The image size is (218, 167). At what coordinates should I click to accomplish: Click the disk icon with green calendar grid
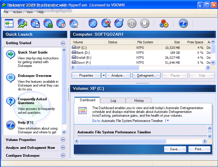point(48,23)
